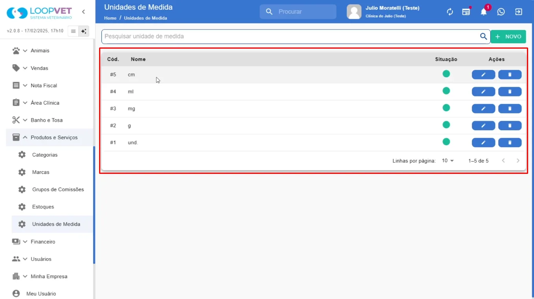Collapse the sidebar with chevron arrow
534x299 pixels.
point(83,12)
